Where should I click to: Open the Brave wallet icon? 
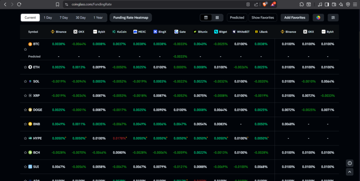pyautogui.click(x=334, y=4)
